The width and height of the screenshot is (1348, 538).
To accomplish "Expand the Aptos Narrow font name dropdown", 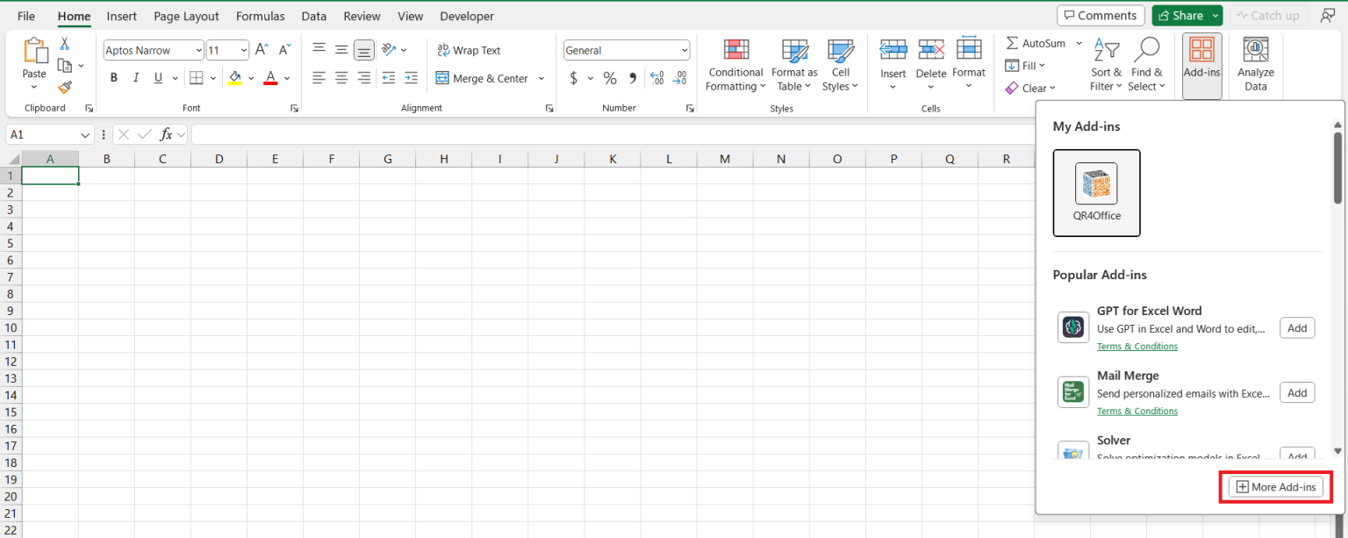I will click(x=198, y=50).
